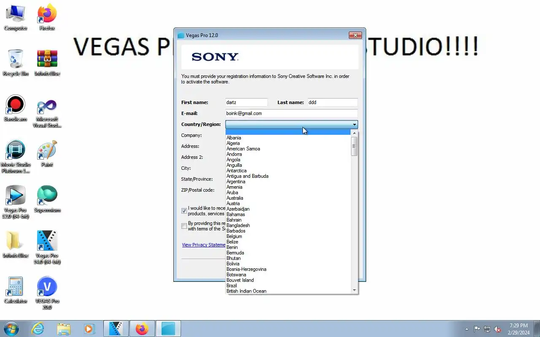540x337 pixels.
Task: Open the Computer desktop icon
Action: point(16,18)
